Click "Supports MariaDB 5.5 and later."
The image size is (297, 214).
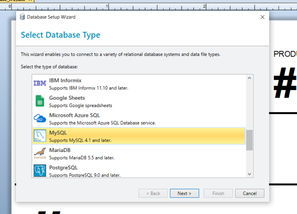(x=82, y=158)
